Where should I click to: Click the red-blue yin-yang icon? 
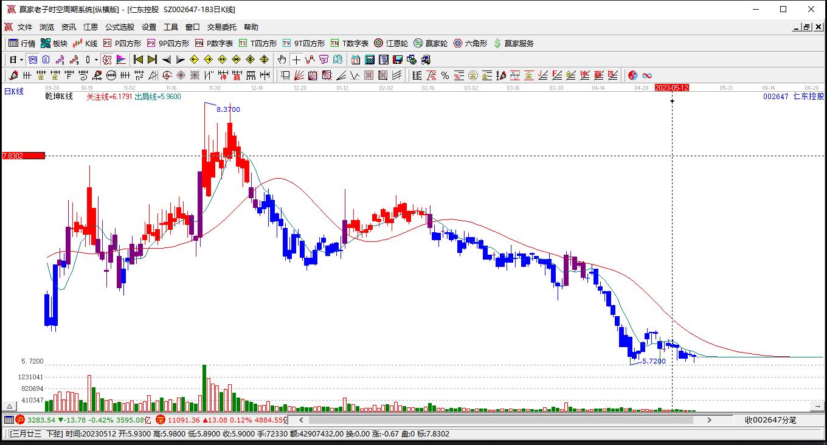click(633, 75)
